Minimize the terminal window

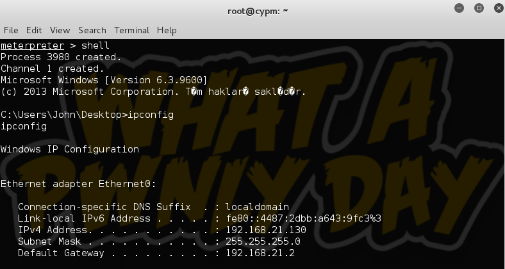point(460,8)
